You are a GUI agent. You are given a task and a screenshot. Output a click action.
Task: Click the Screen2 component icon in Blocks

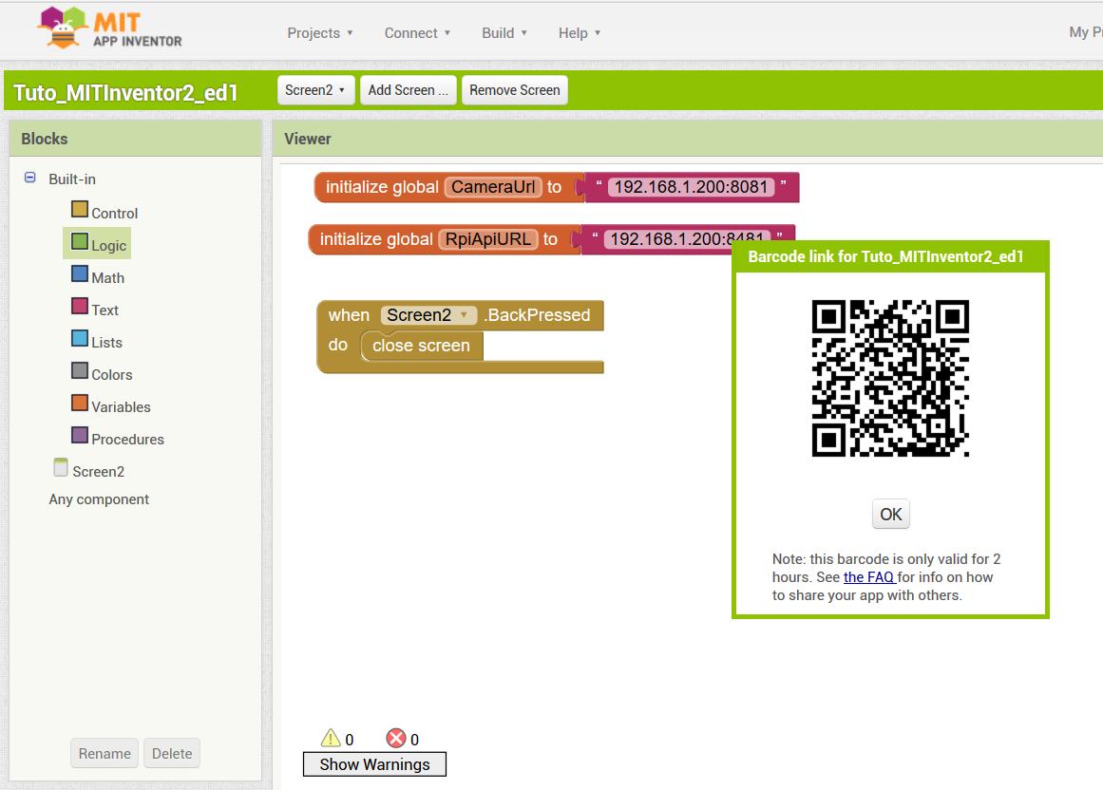61,467
